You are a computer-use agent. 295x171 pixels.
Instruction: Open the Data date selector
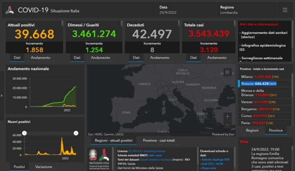186,10
